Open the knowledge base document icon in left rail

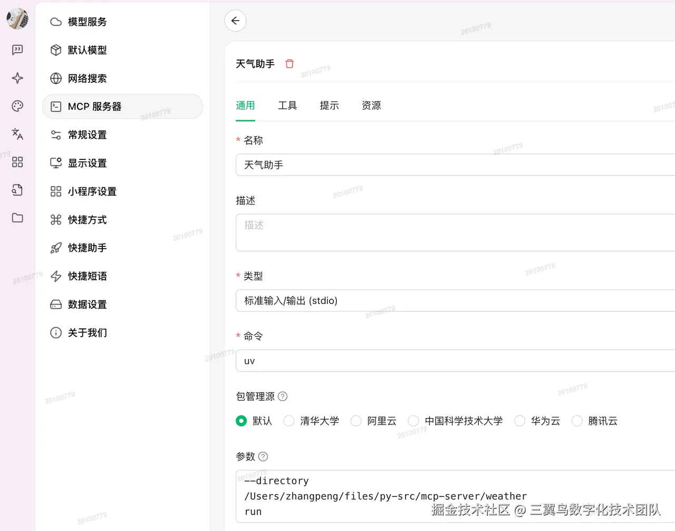[x=17, y=190]
